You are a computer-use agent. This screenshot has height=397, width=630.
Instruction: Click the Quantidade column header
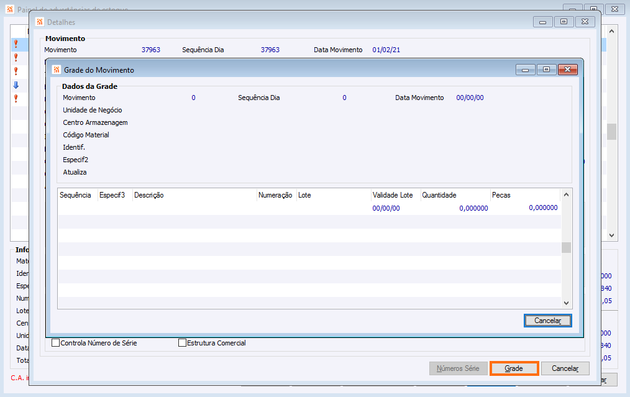455,195
